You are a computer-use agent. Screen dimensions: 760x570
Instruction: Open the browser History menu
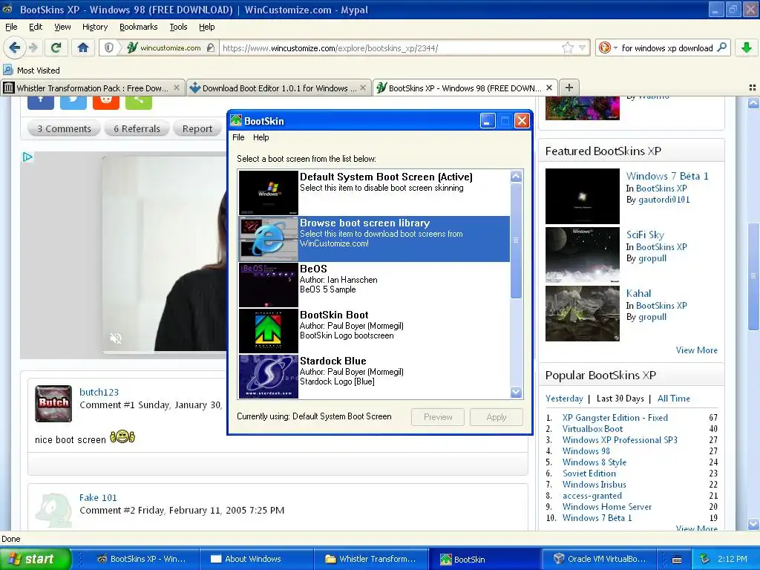click(x=95, y=27)
